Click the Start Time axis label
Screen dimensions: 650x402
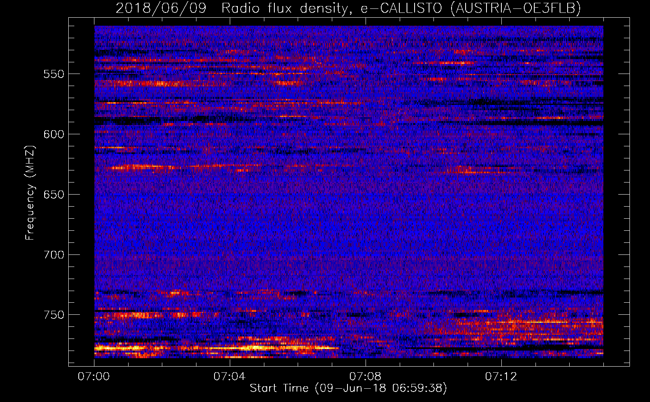(348, 388)
